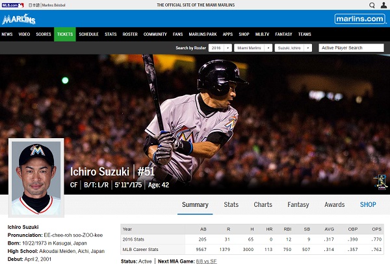Open the NEWS menu
This screenshot has width=390, height=264.
click(7, 34)
